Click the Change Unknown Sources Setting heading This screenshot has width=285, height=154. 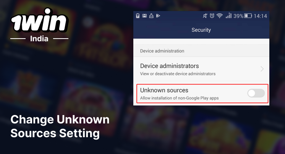point(60,126)
